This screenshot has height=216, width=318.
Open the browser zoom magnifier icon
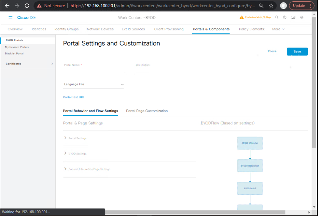[x=261, y=6]
